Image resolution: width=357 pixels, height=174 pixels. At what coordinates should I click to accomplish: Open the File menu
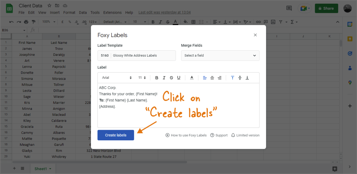click(x=22, y=12)
